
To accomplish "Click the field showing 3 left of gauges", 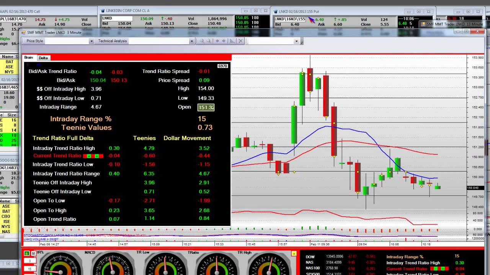I will click(30, 261).
